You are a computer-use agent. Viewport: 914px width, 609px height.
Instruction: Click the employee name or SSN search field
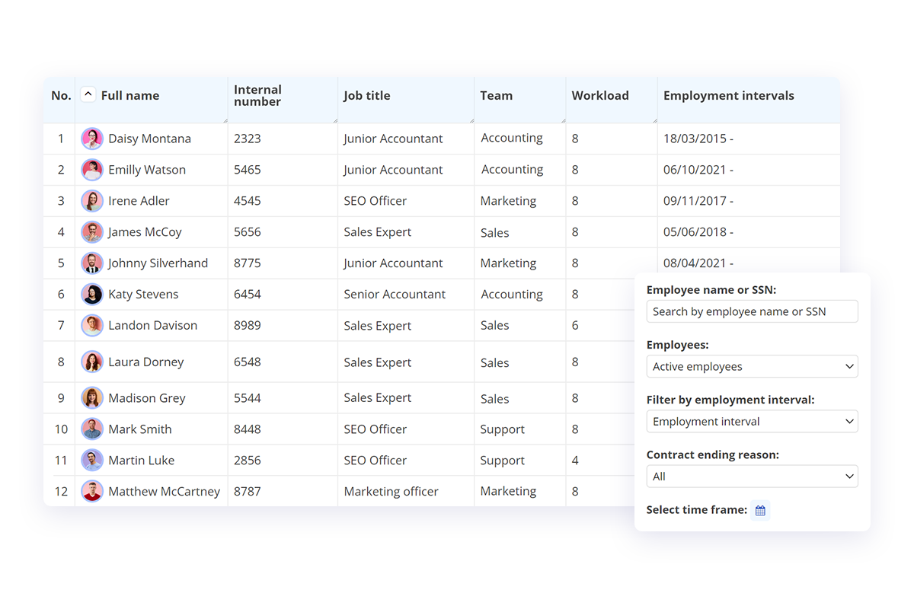coord(752,311)
